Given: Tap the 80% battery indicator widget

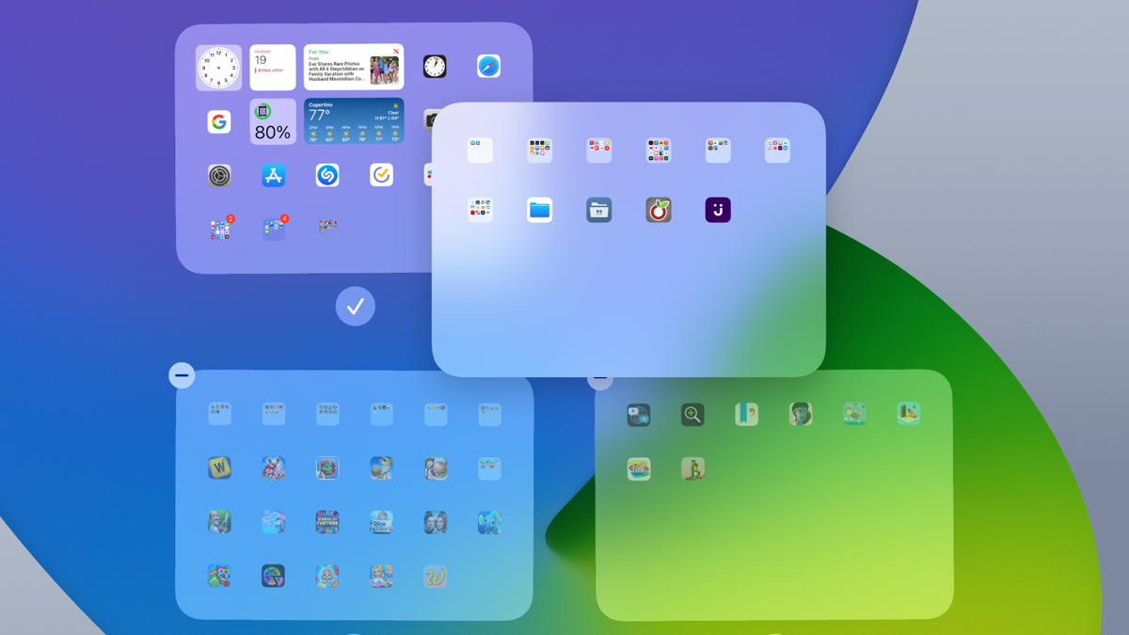Looking at the screenshot, I should (x=272, y=121).
